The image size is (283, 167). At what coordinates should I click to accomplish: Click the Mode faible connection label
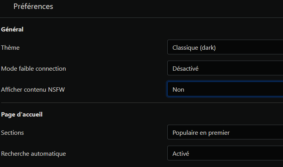click(33, 68)
